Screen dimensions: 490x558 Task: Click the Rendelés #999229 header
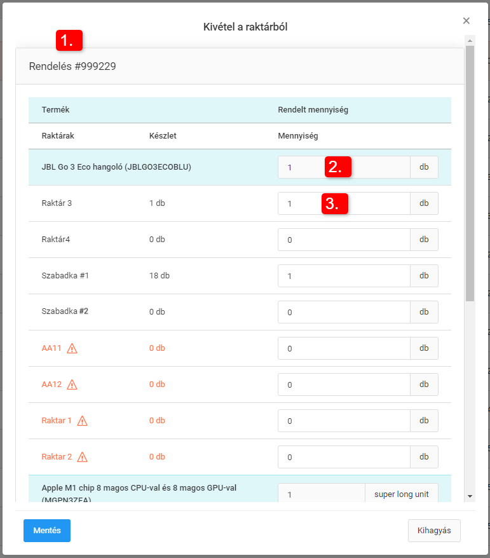click(x=72, y=66)
